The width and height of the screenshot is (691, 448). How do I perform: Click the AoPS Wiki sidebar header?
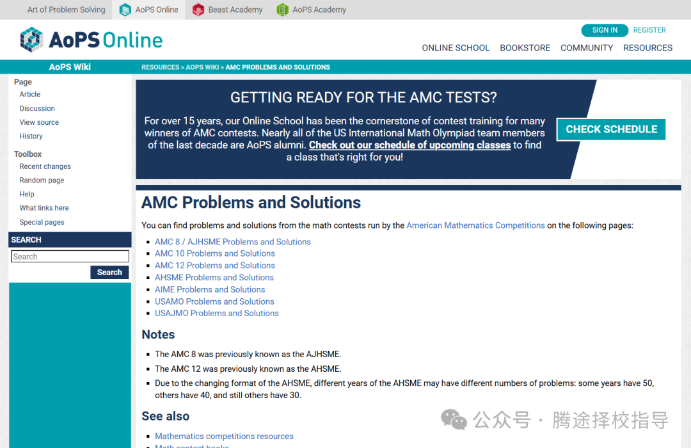70,67
